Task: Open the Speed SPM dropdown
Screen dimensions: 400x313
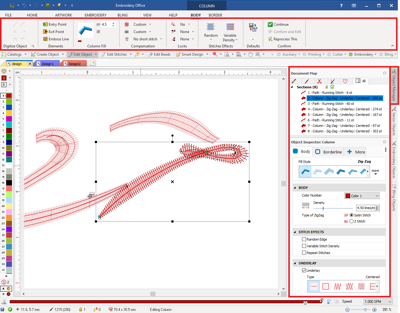Action: [378, 302]
